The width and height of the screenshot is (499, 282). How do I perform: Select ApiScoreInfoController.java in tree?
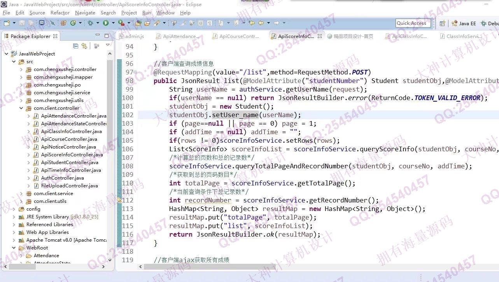(72, 155)
